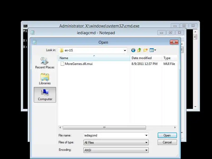Go back using the blue back arrow icon

[x=133, y=50]
